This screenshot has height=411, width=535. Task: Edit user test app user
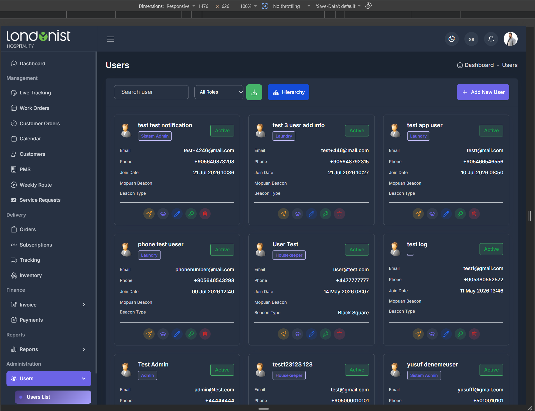click(446, 214)
